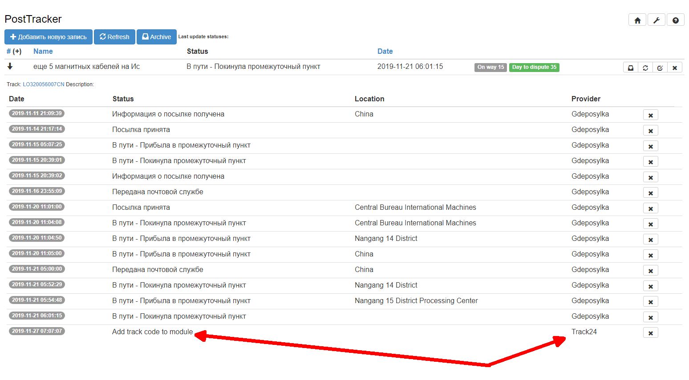This screenshot has width=689, height=380.
Task: Click the Day to dispute 35 badge
Action: [534, 67]
